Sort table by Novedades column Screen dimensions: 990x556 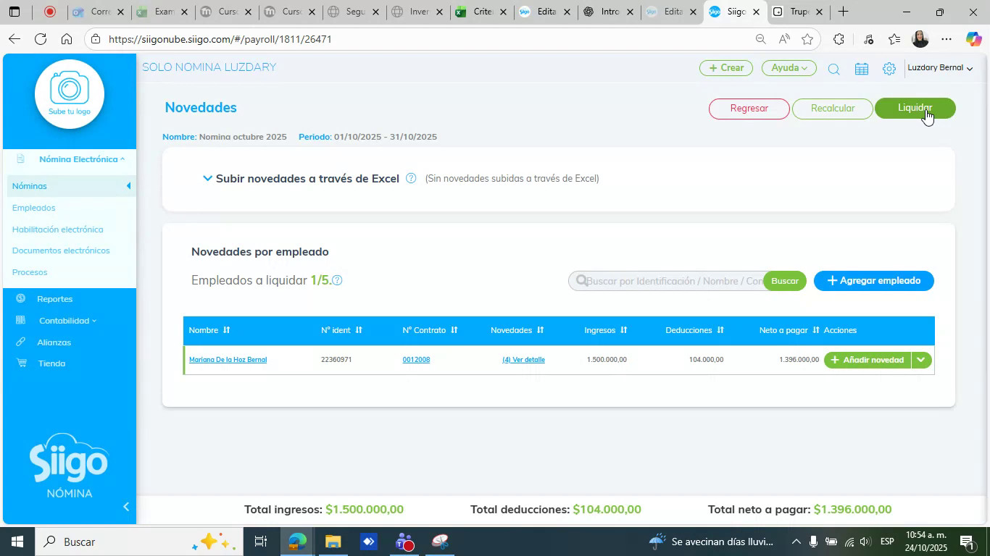click(x=540, y=330)
